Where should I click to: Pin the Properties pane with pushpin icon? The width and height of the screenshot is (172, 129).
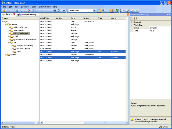click(167, 15)
